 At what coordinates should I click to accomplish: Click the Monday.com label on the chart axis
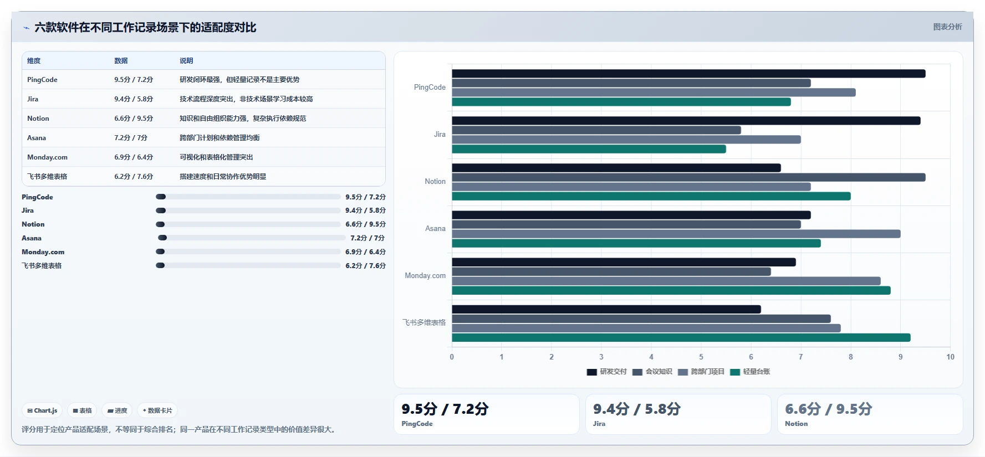pos(425,276)
